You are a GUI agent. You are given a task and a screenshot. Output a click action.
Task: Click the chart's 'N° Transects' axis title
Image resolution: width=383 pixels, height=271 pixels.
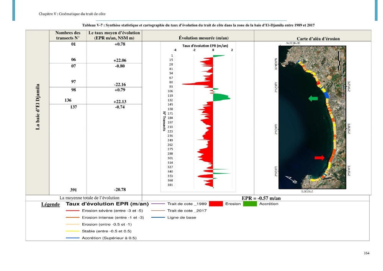(x=164, y=121)
